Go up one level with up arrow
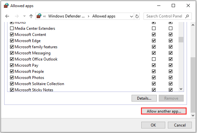The width and height of the screenshot is (197, 133). (x=31, y=16)
